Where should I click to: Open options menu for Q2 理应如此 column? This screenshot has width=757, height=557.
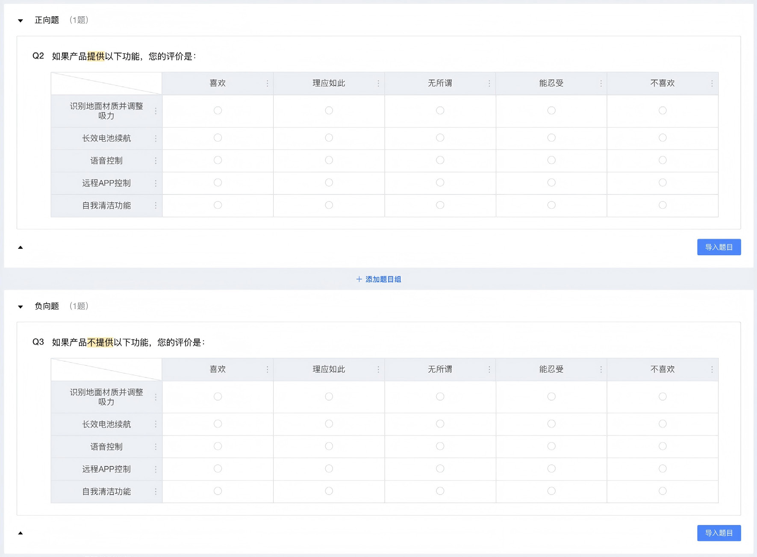point(378,83)
